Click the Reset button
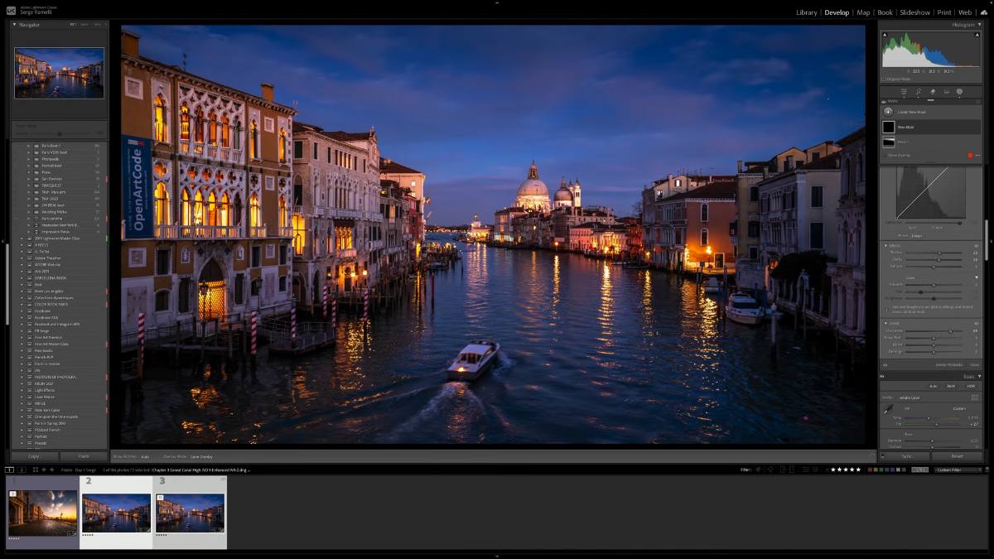The height and width of the screenshot is (559, 994). [x=957, y=456]
